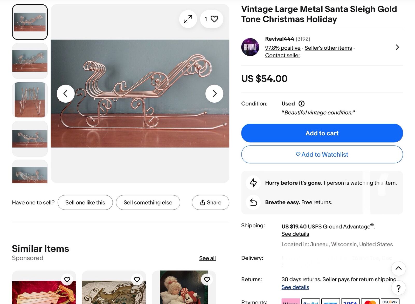View shipping See details link
415x304 pixels.
coord(295,234)
